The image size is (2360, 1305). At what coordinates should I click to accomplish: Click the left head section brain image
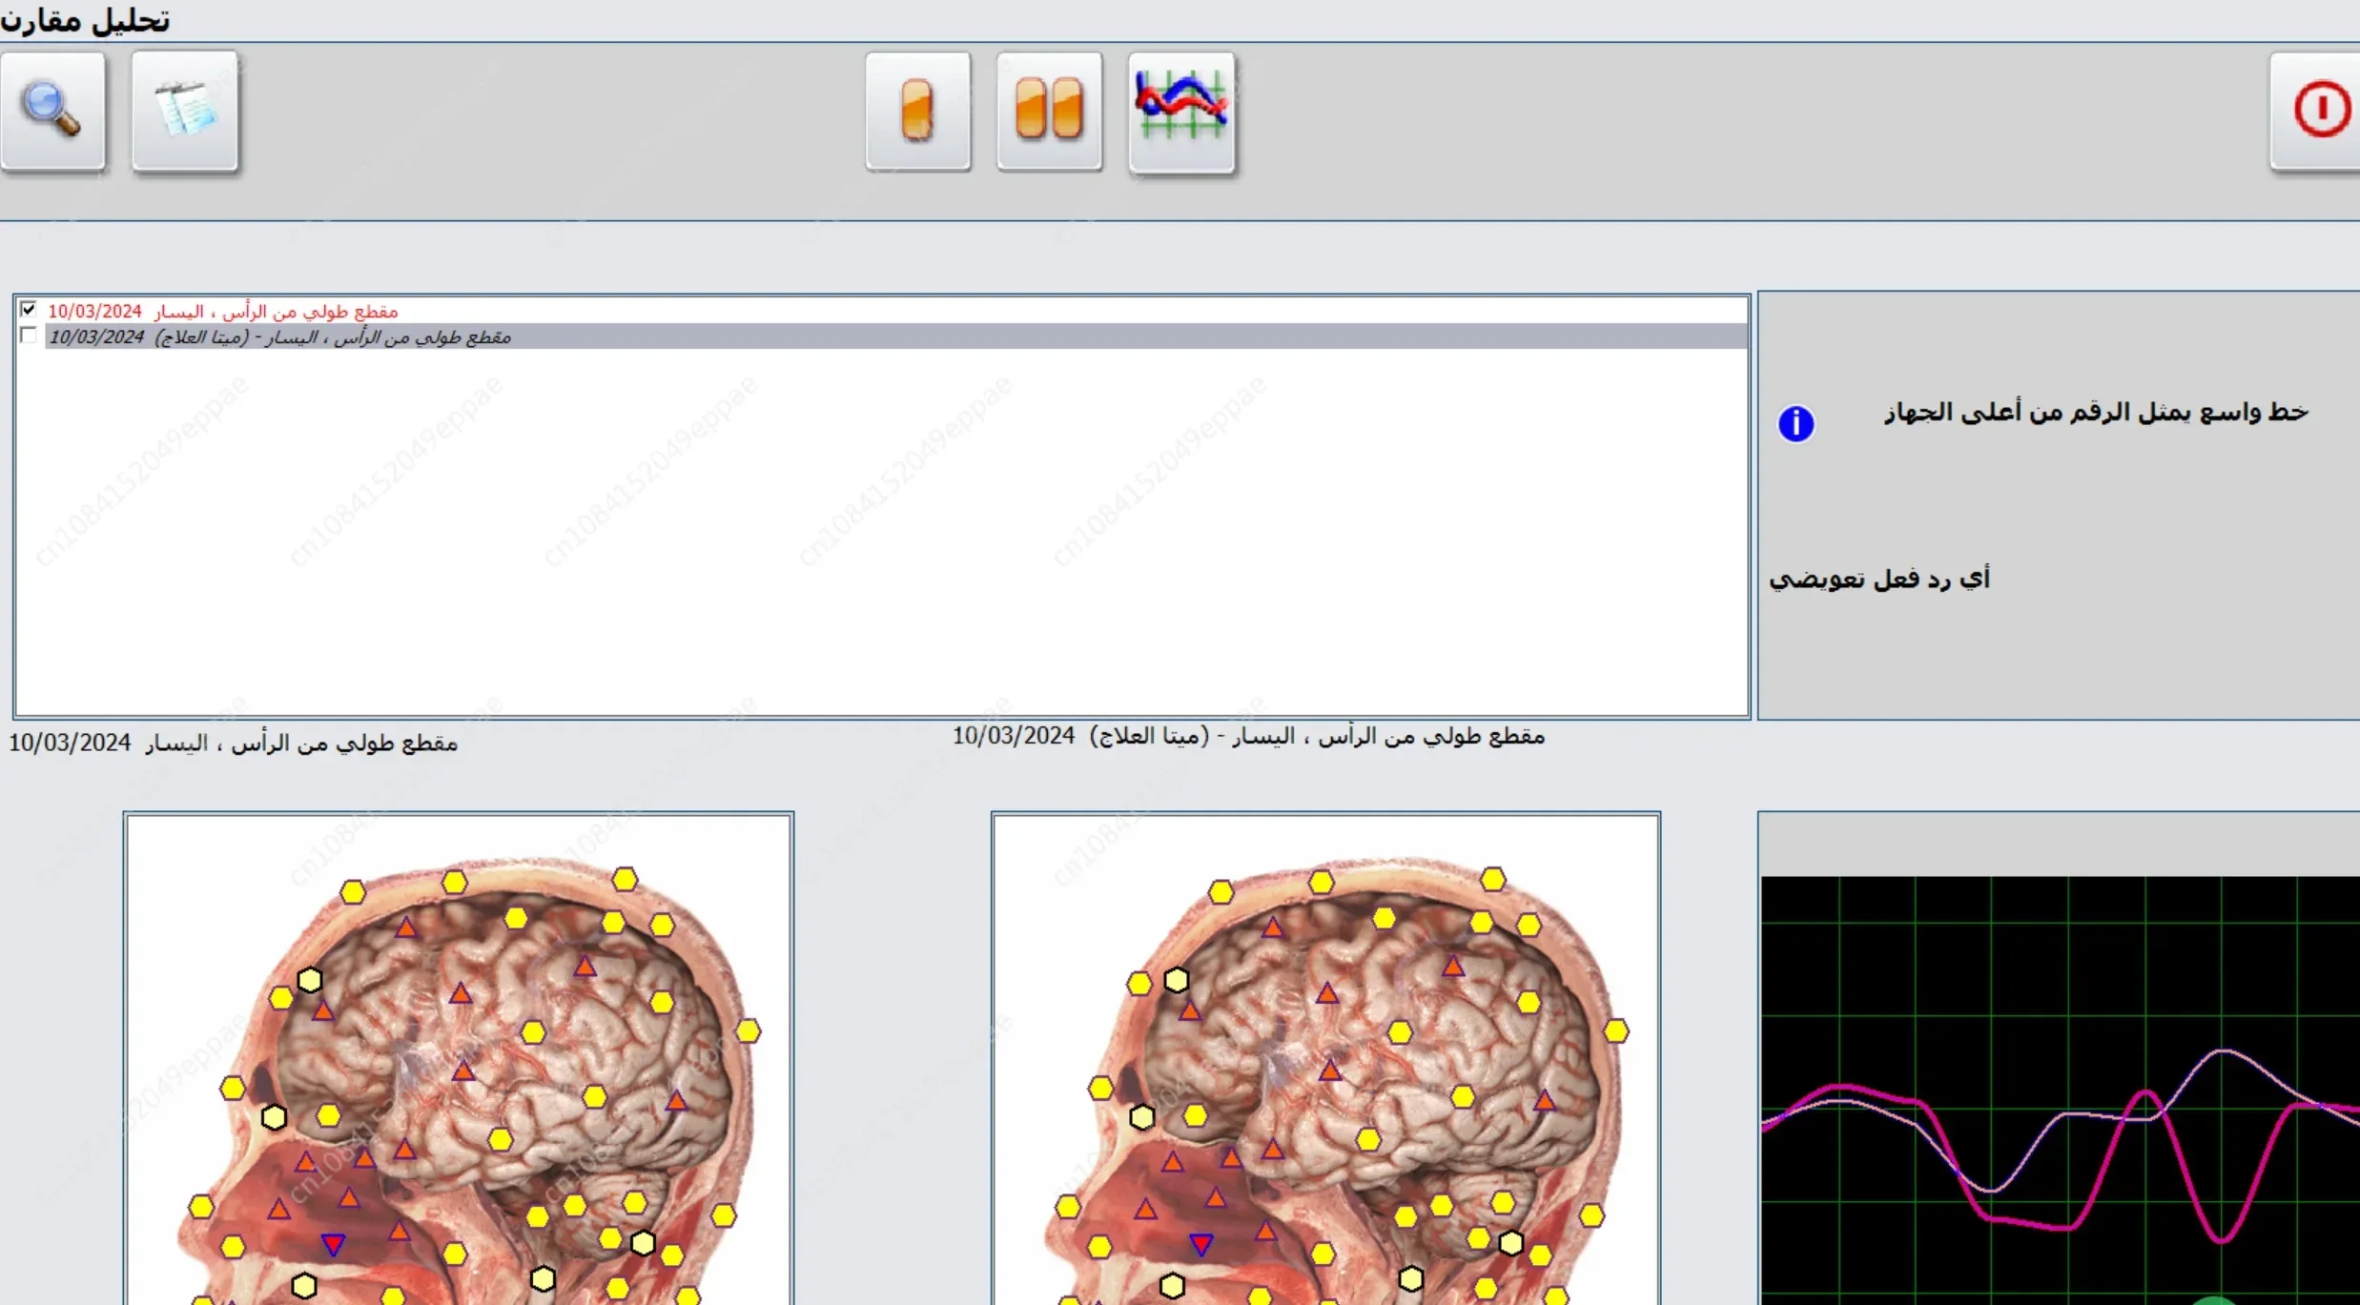point(459,1059)
